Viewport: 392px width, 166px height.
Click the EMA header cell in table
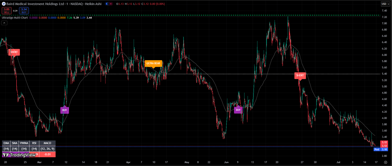click(x=6, y=143)
